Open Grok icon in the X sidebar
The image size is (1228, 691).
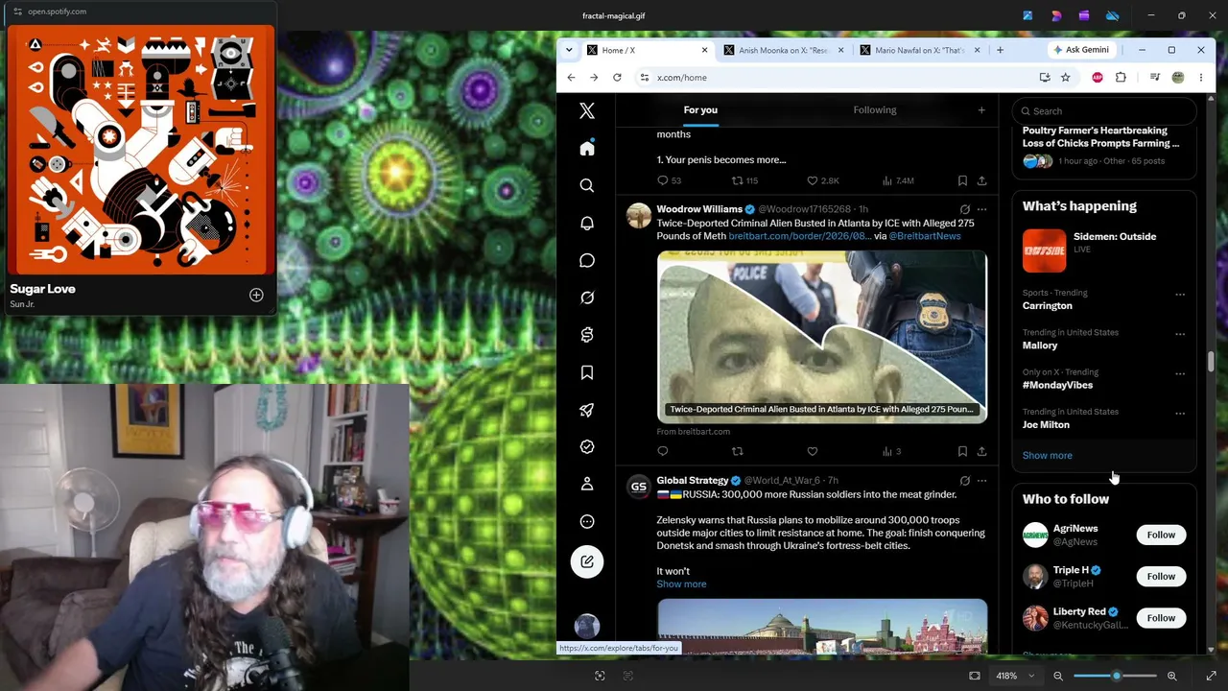click(x=587, y=298)
